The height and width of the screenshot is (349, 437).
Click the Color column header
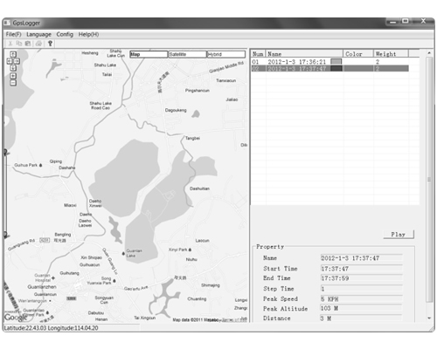pos(358,54)
